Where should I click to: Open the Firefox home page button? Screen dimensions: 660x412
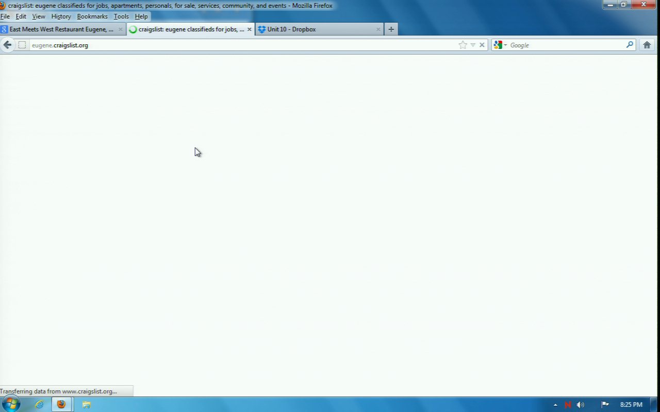pos(647,45)
